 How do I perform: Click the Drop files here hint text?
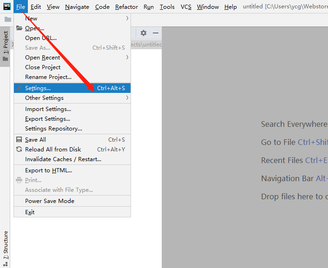pyautogui.click(x=295, y=196)
